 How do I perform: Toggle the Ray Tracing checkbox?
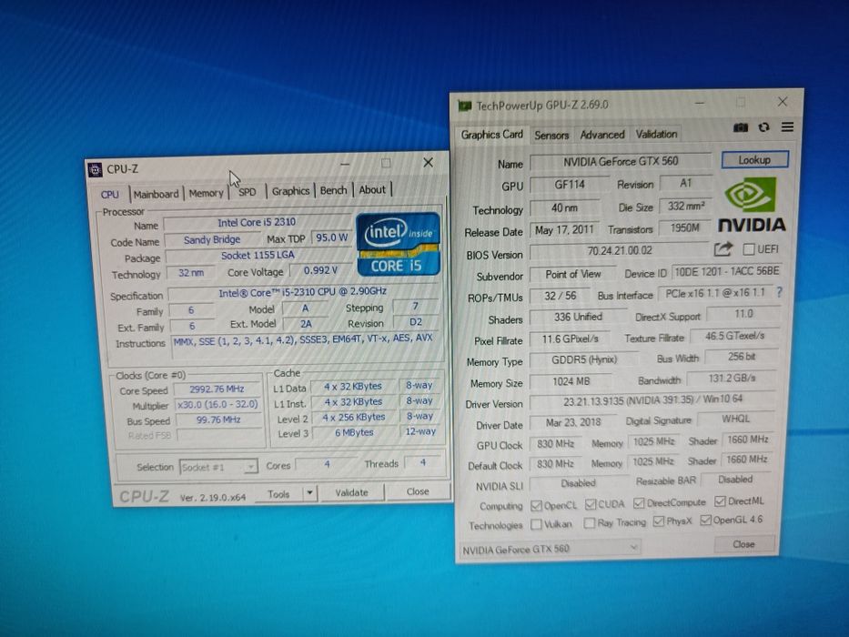589,522
